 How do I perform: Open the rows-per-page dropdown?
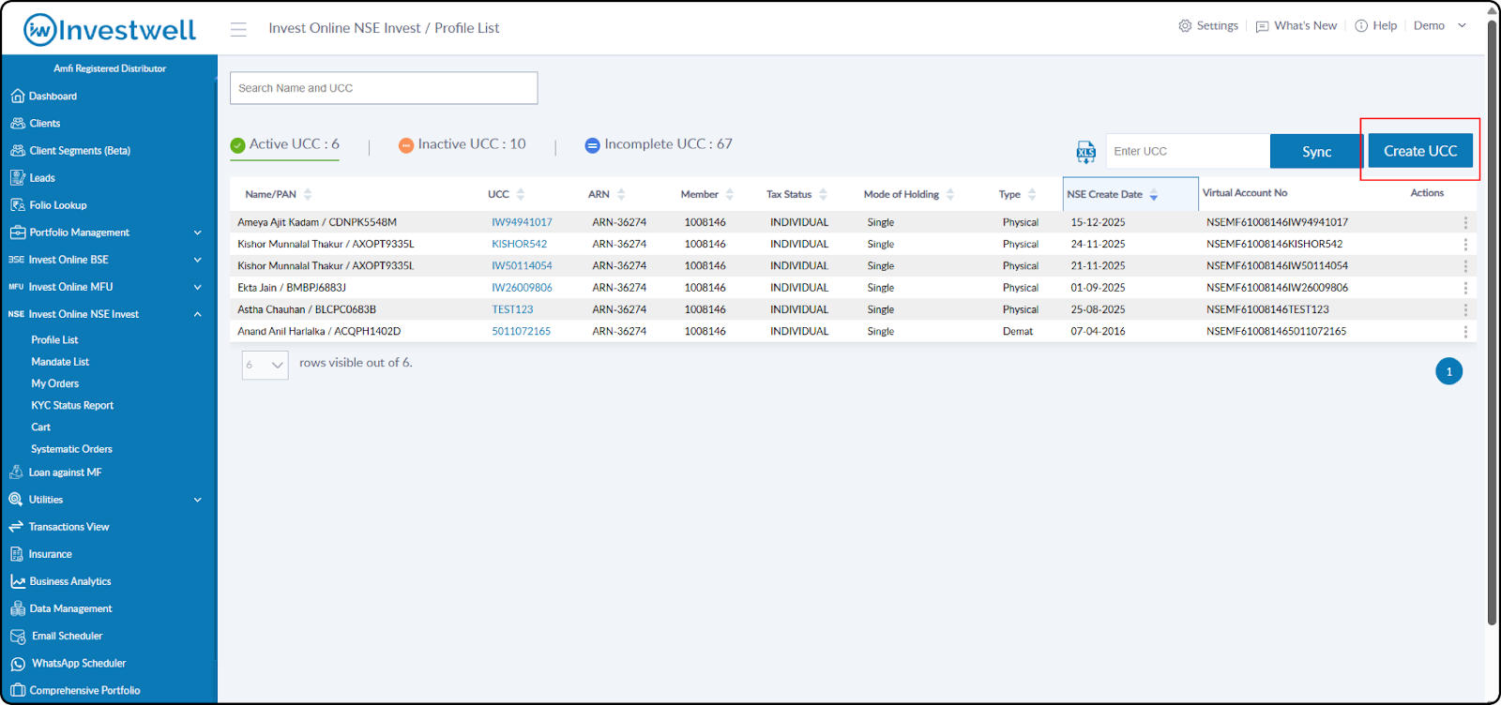[265, 365]
